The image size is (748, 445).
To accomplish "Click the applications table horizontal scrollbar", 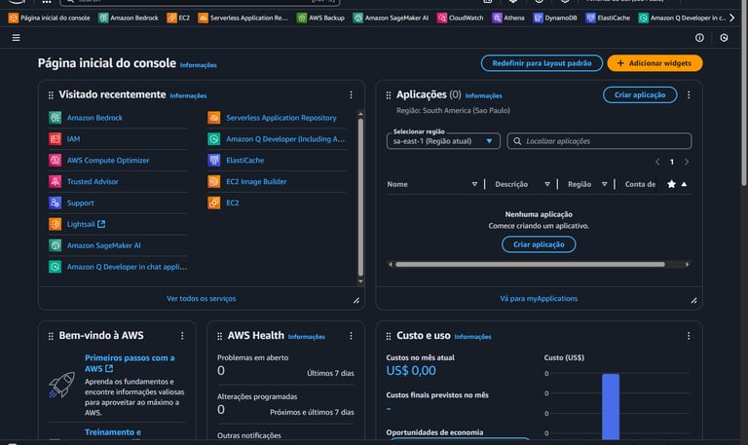I will point(530,264).
